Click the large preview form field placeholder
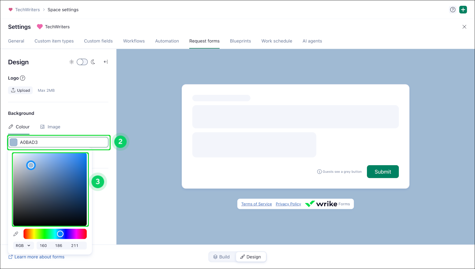This screenshot has height=269, width=475. [x=295, y=117]
